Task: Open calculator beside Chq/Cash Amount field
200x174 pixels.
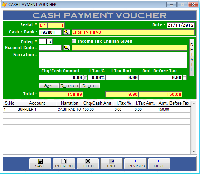Action: pos(85,77)
